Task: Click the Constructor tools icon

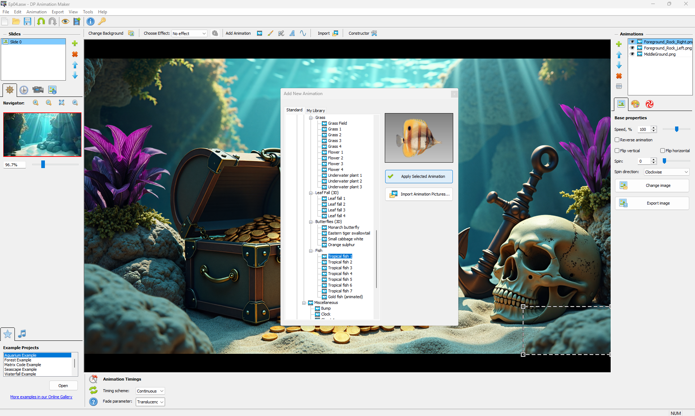Action: click(x=374, y=33)
